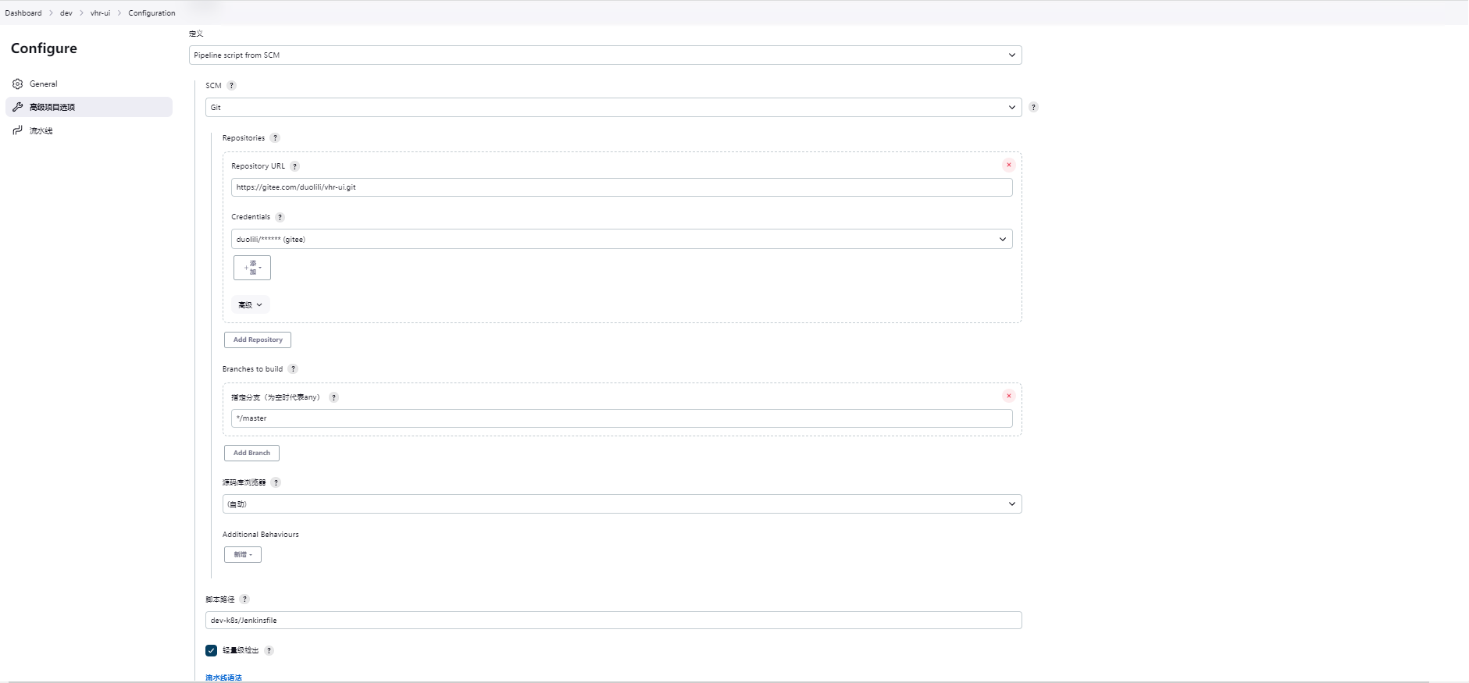
Task: Open Configuration breadcrumb
Action: click(x=152, y=13)
